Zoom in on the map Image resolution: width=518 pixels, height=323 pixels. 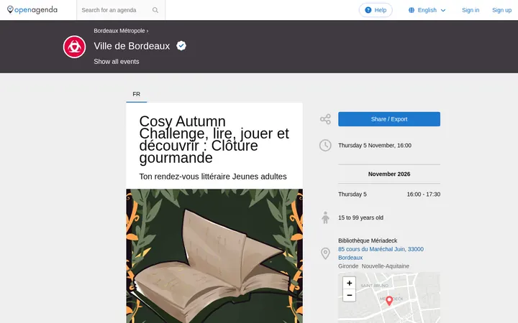tap(349, 283)
